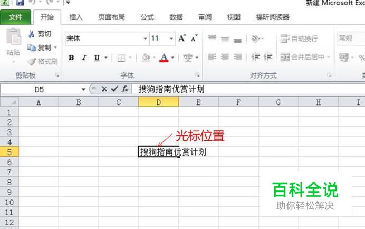The image size is (365, 229).
Task: Click the Decrease Indent button
Action: (256, 57)
